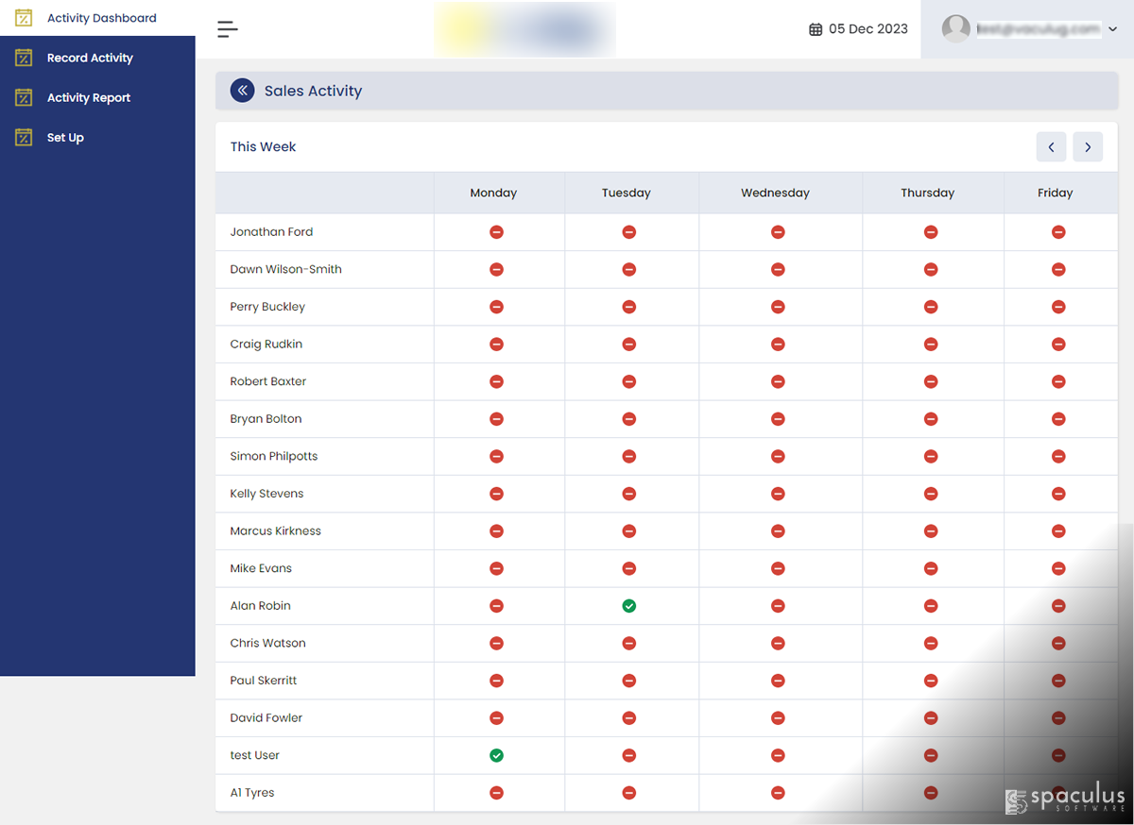The width and height of the screenshot is (1134, 825).
Task: Click green check for Alan Robin on Tuesday
Action: pos(629,606)
